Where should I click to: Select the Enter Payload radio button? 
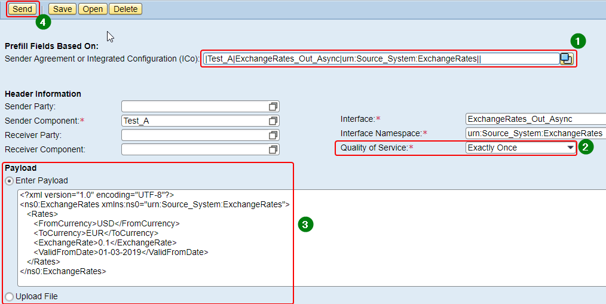coord(9,181)
